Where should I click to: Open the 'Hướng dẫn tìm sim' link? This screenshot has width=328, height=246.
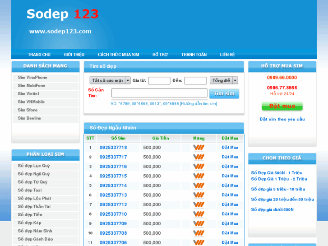[199, 104]
